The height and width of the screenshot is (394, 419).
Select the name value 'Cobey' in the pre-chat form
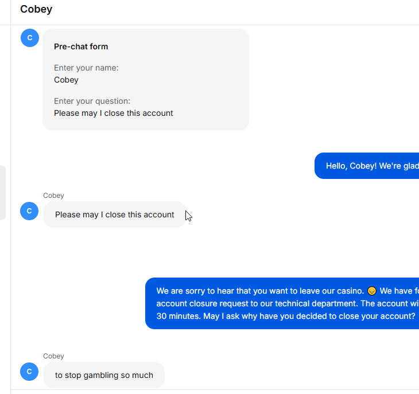(x=66, y=80)
